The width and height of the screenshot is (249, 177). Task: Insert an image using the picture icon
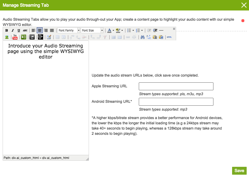tap(7, 37)
